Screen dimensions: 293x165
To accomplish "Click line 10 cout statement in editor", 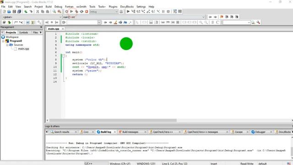I will pos(99,67).
